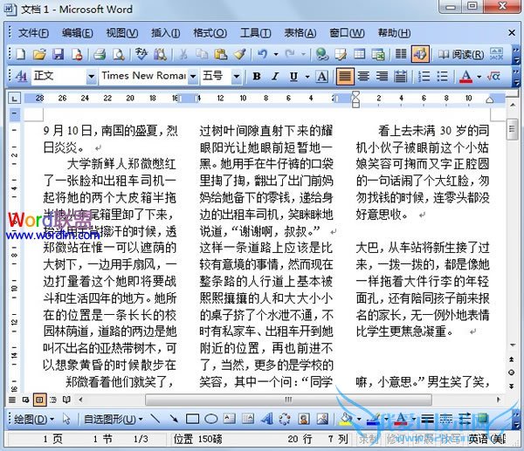524x451 pixels.
Task: Click the Print icon
Action: tap(100, 54)
